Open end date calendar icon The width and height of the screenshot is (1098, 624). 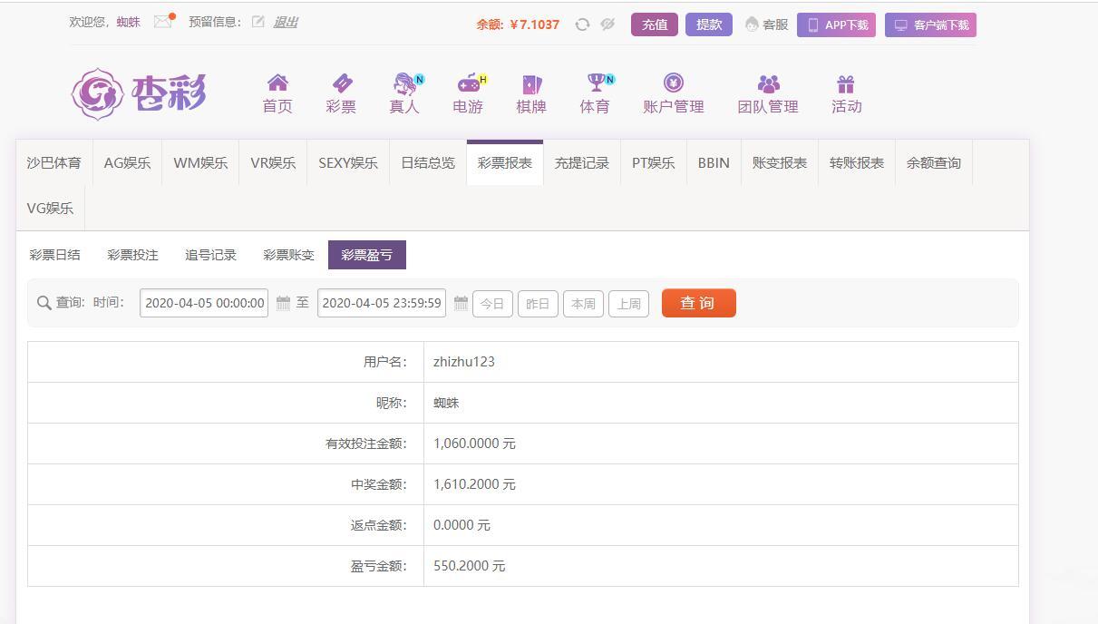pos(461,303)
